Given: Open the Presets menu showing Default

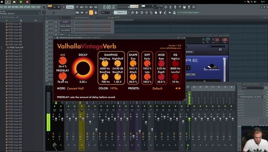Looking at the screenshot, I should coord(157,88).
